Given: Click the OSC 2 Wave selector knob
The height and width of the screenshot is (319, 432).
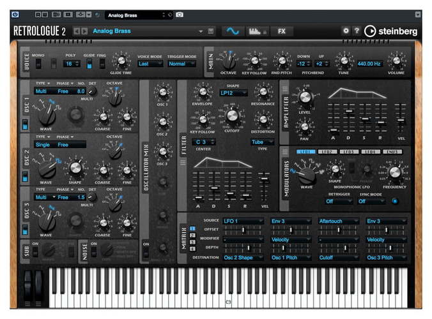Looking at the screenshot, I should pyautogui.click(x=47, y=169).
